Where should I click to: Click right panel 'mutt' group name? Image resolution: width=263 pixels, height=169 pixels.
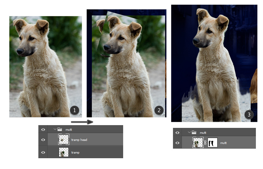[203, 133]
